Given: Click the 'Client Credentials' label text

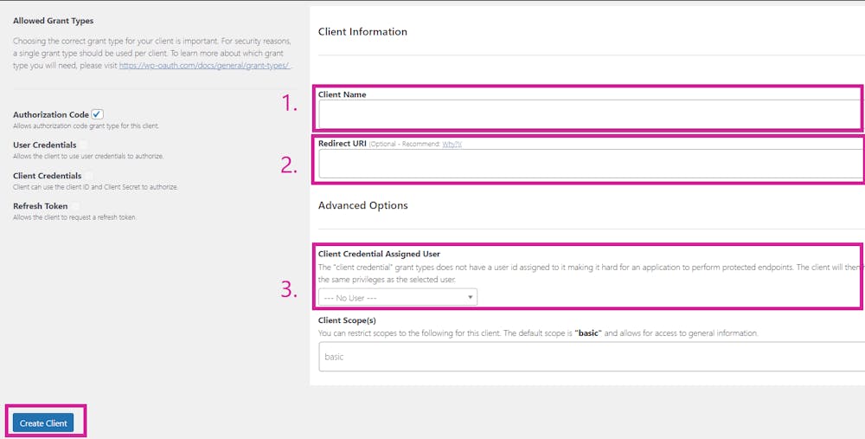Looking at the screenshot, I should (47, 176).
